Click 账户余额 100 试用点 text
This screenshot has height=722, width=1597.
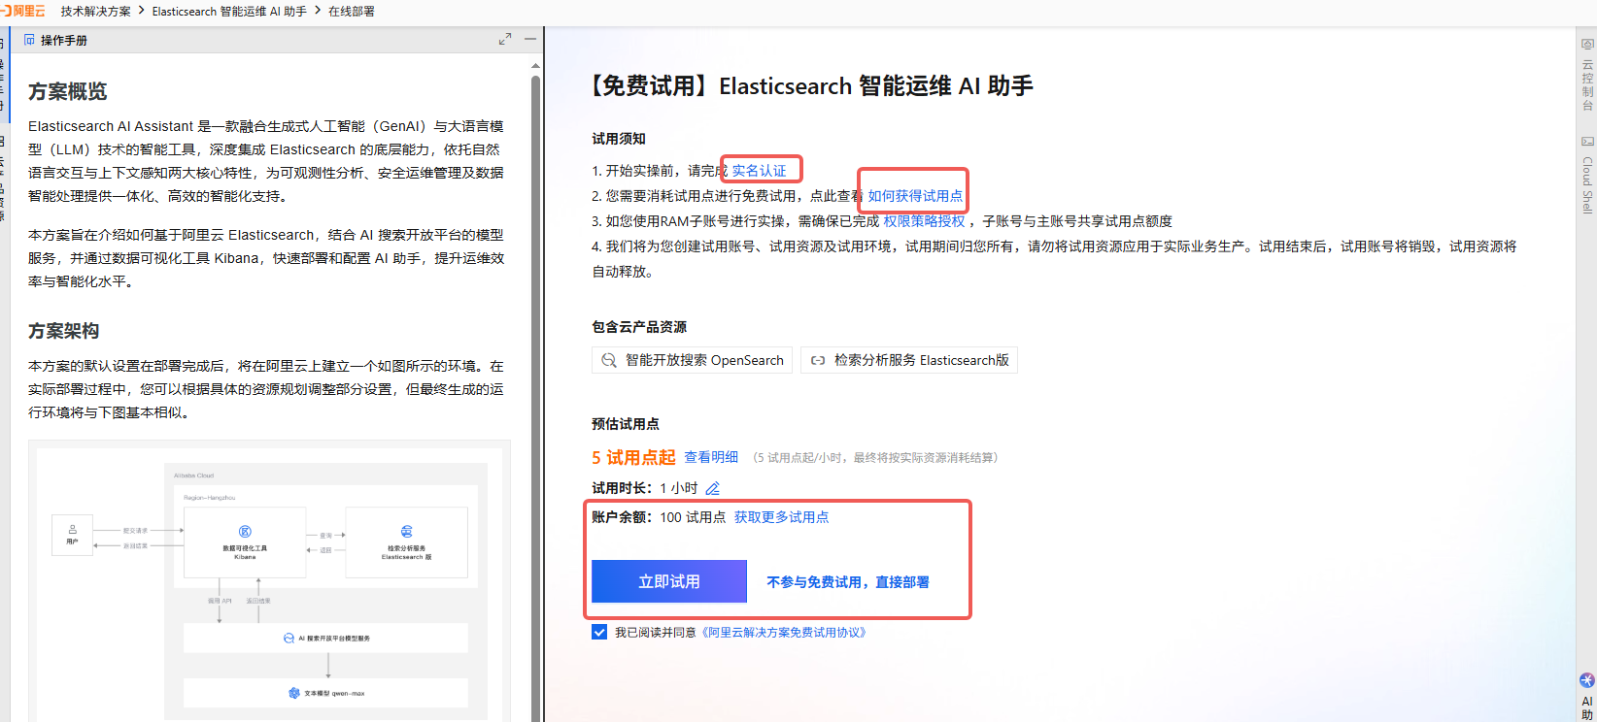pos(659,517)
